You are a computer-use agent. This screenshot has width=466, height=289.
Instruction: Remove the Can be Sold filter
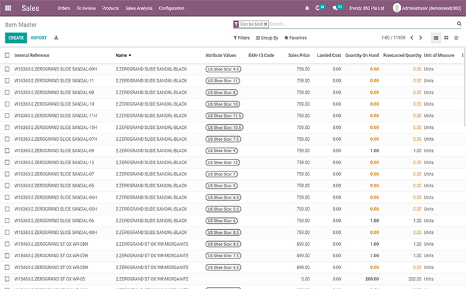[266, 24]
